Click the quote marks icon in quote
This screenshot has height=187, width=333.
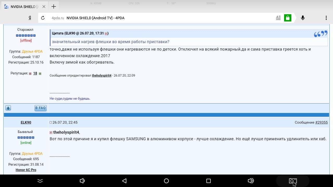321,34
